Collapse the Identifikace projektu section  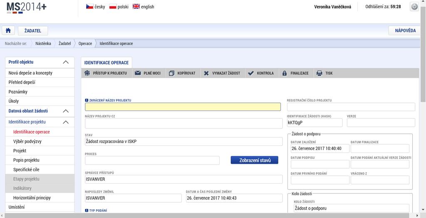66,122
